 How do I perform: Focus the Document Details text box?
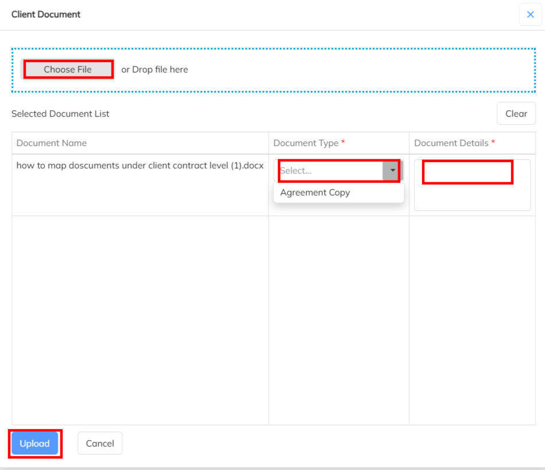point(471,185)
